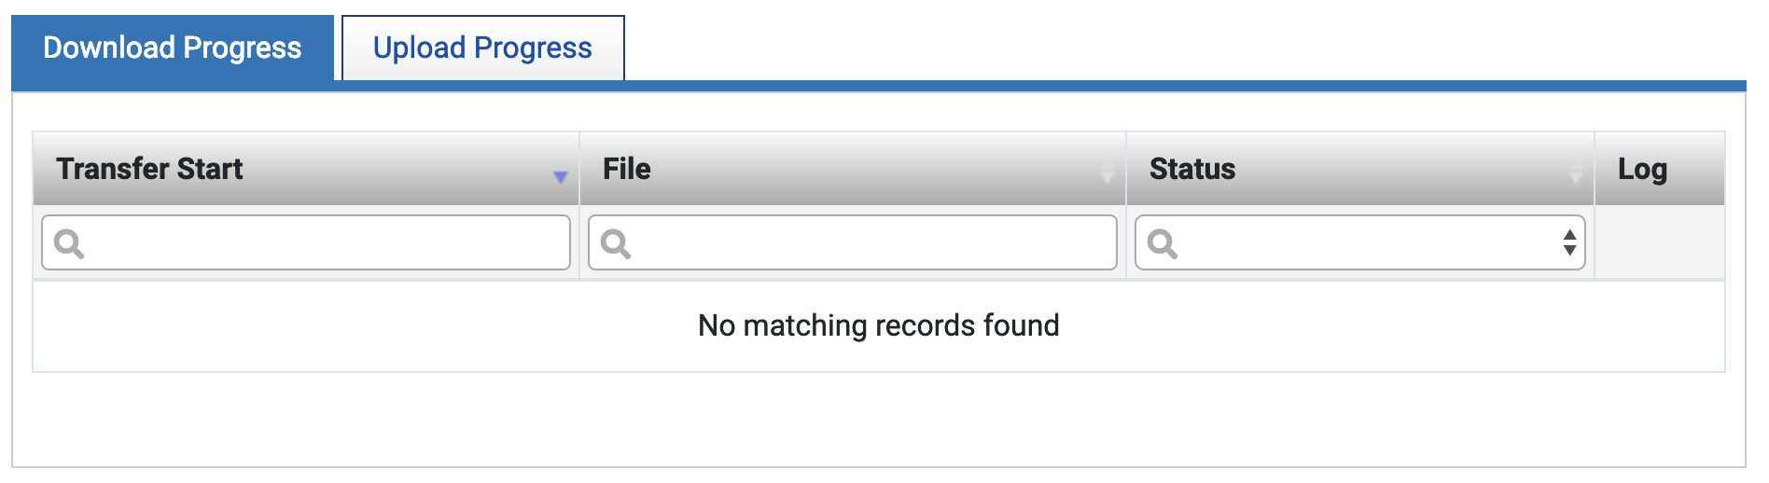Click the empty filter cell under Log
Image resolution: width=1769 pixels, height=483 pixels.
click(x=1659, y=243)
